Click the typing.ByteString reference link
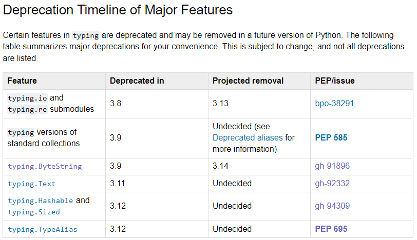The height and width of the screenshot is (240, 417). point(45,166)
